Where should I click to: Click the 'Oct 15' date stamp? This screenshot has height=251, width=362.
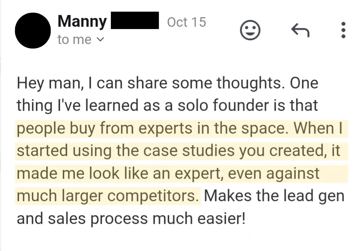tap(187, 22)
